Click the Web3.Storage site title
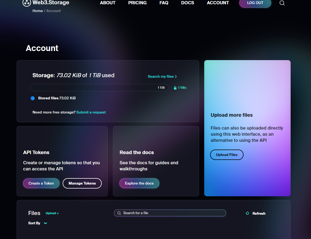The width and height of the screenshot is (311, 239). coord(51,3)
